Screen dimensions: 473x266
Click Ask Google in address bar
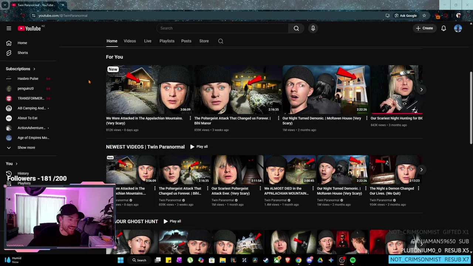pyautogui.click(x=405, y=16)
